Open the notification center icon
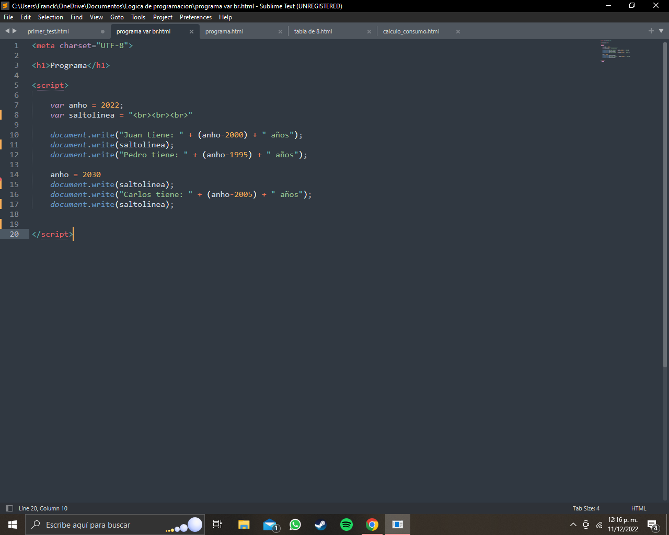Viewport: 669px width, 535px height. point(653,525)
